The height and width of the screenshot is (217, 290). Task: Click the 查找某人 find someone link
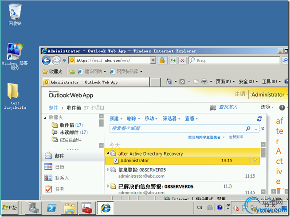pos(228,107)
